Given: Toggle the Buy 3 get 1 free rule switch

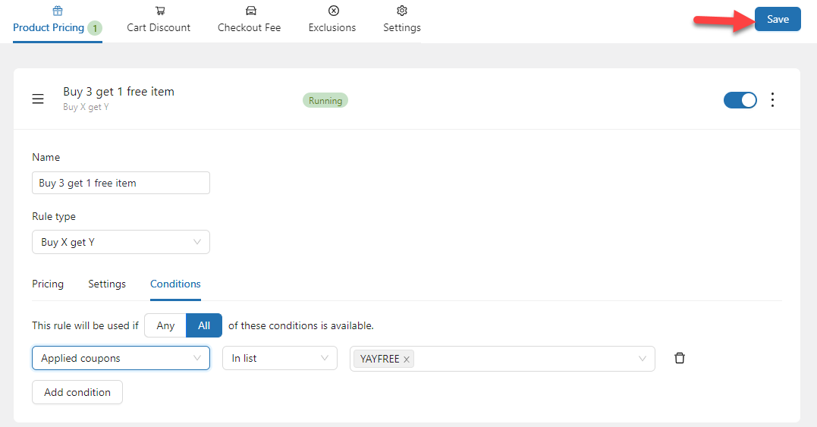Looking at the screenshot, I should click(x=740, y=100).
